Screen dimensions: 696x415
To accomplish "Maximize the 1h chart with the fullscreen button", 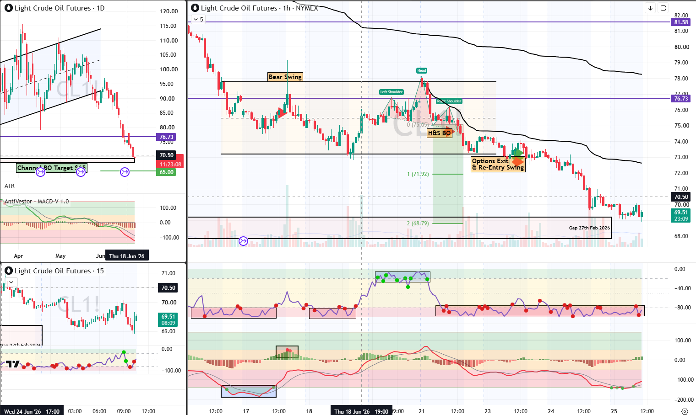I will (x=663, y=8).
